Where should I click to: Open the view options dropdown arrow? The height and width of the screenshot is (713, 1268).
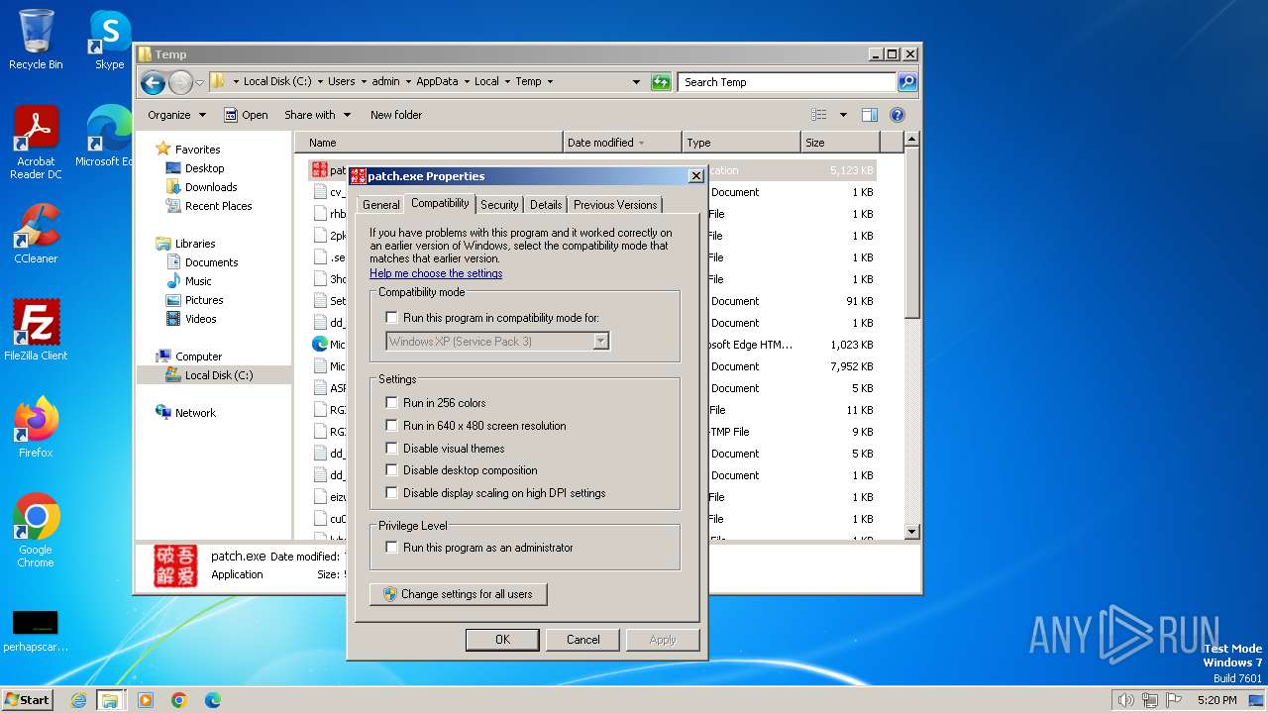coord(843,115)
